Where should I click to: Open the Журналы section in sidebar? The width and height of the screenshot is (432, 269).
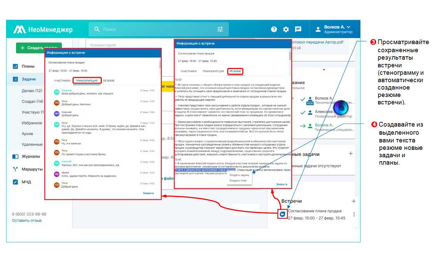31,156
